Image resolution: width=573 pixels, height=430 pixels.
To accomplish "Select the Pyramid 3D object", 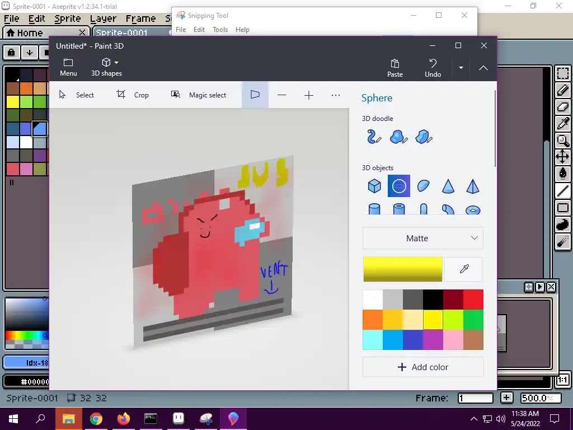I will [473, 186].
